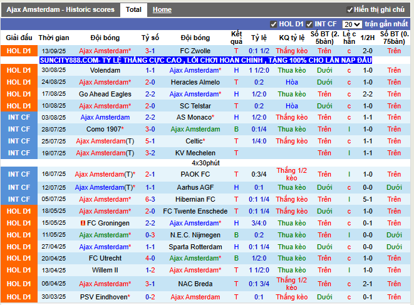This screenshot has height=305, width=414.
Task: Click the red card icon beside FC Groningen
Action: point(83,223)
